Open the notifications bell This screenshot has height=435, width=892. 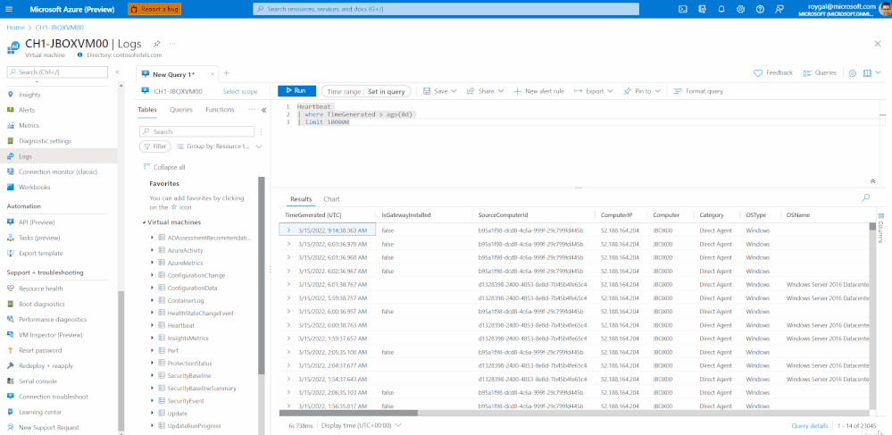[721, 9]
